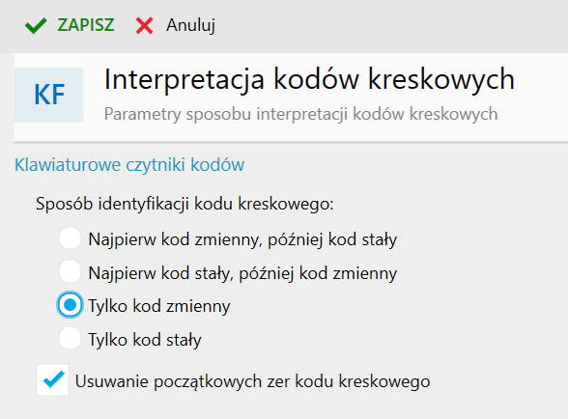Click the 'Sposób identyfikacji kodu kreskowego' label

point(185,204)
